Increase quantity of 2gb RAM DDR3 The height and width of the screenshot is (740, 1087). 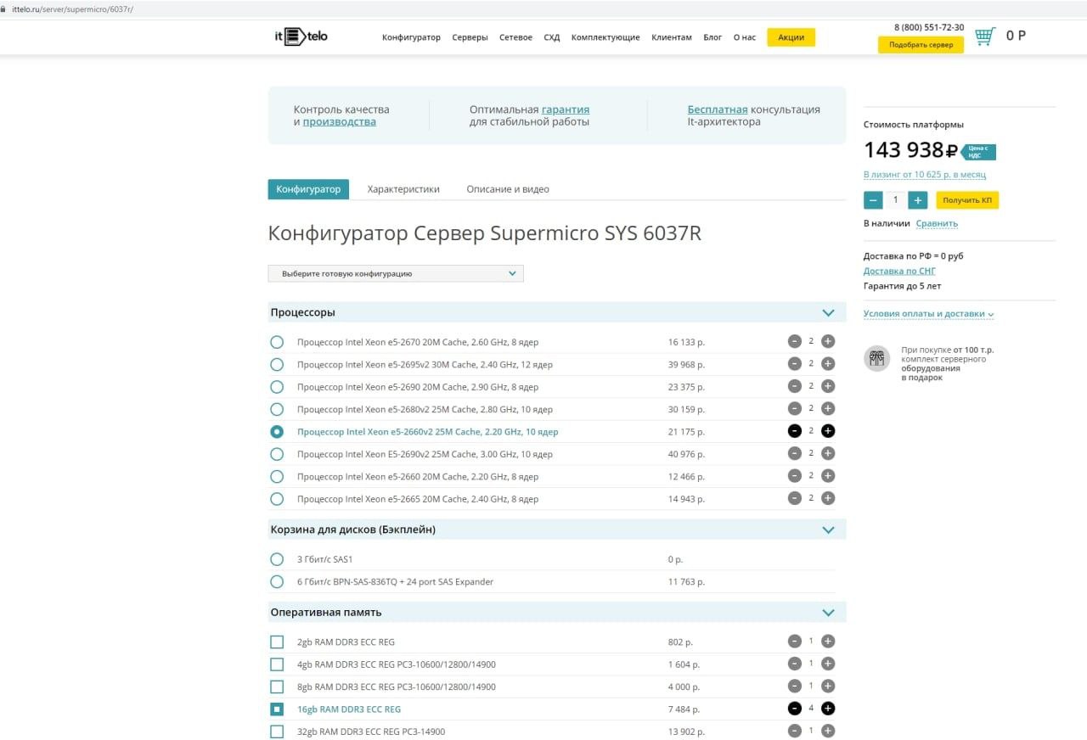[828, 642]
